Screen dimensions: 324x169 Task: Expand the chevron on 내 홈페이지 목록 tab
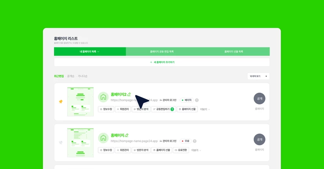click(x=98, y=52)
